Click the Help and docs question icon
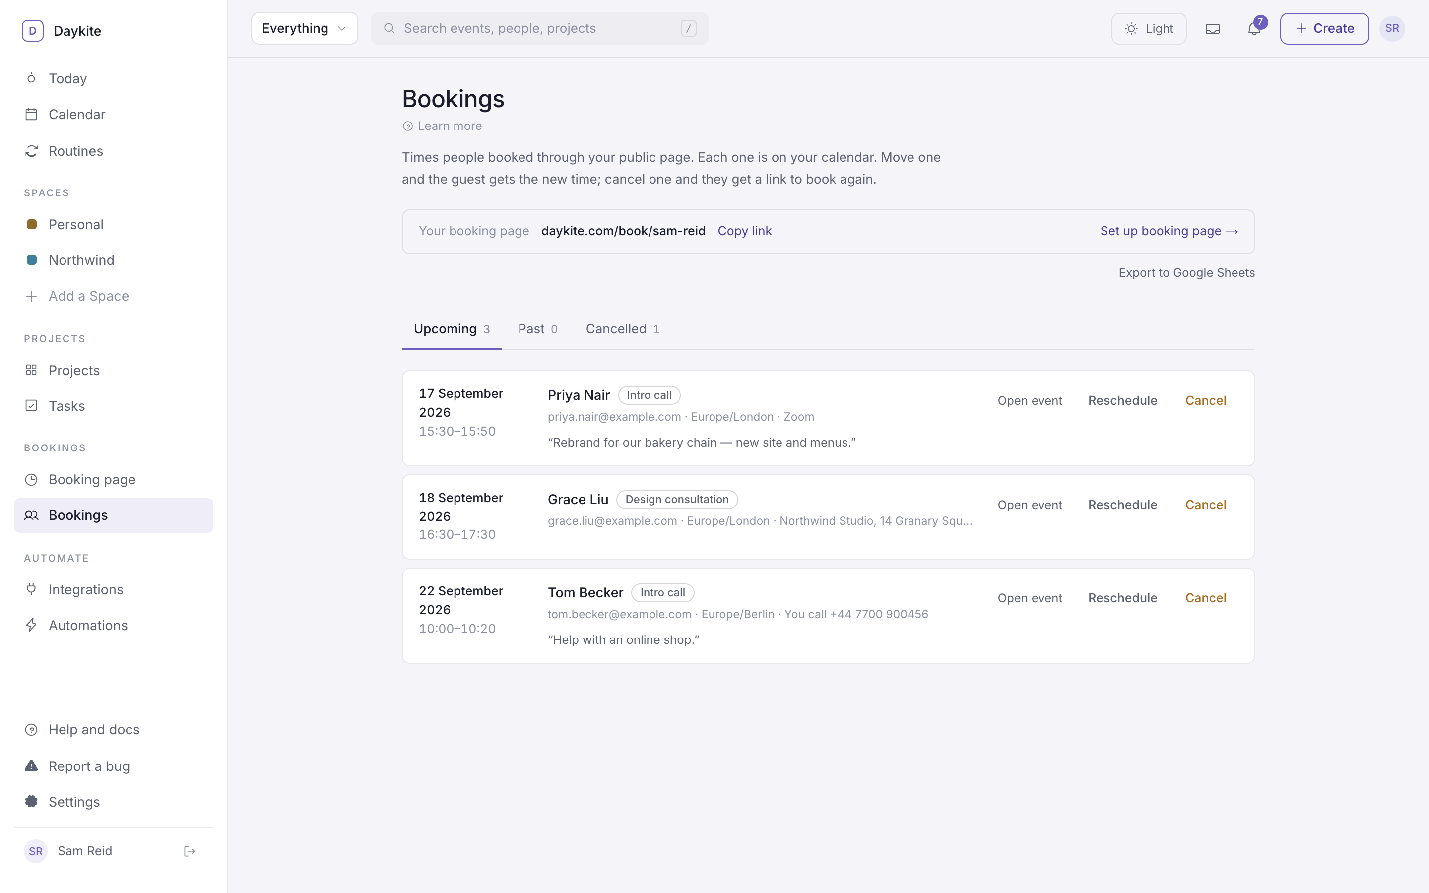 pyautogui.click(x=31, y=730)
